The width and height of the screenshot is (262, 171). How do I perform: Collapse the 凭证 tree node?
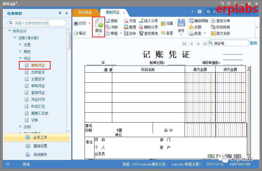pos(21,58)
